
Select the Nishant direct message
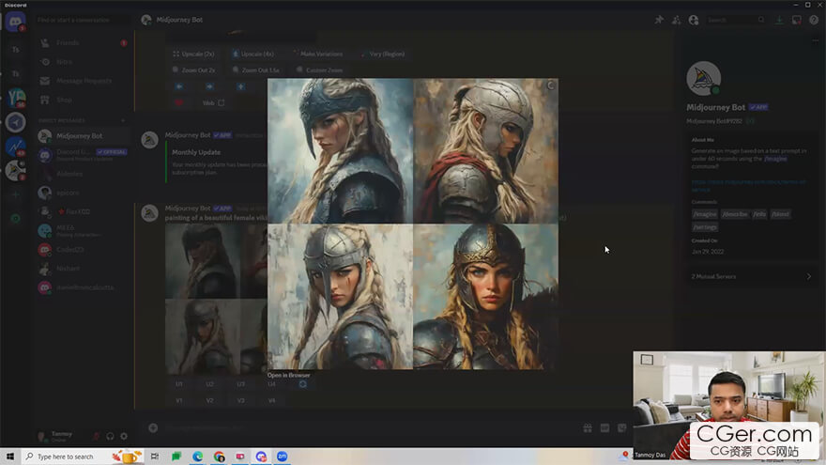click(x=83, y=269)
